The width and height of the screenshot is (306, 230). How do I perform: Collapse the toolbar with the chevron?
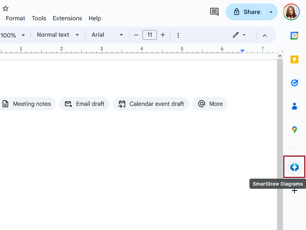(x=265, y=35)
